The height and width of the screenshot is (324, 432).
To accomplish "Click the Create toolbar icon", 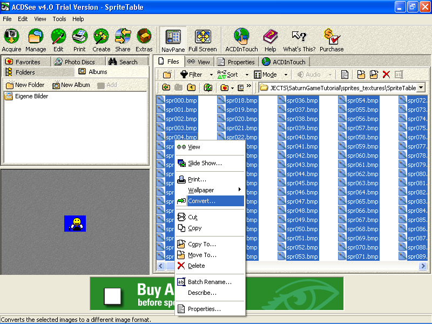I will 101,40.
